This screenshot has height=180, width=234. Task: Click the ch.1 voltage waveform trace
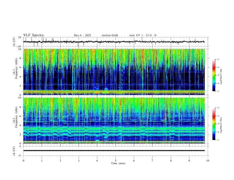[x=114, y=42]
